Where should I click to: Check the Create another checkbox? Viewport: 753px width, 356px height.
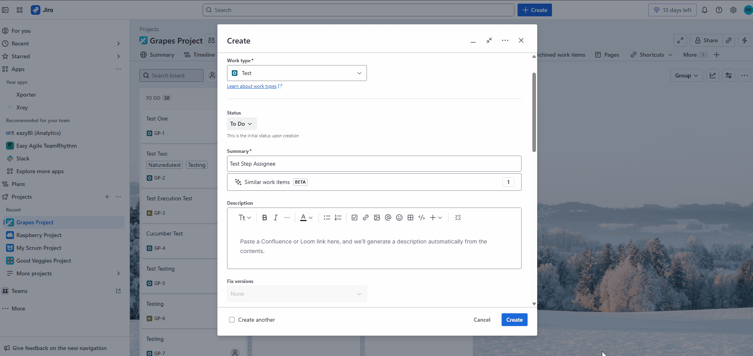coord(232,320)
